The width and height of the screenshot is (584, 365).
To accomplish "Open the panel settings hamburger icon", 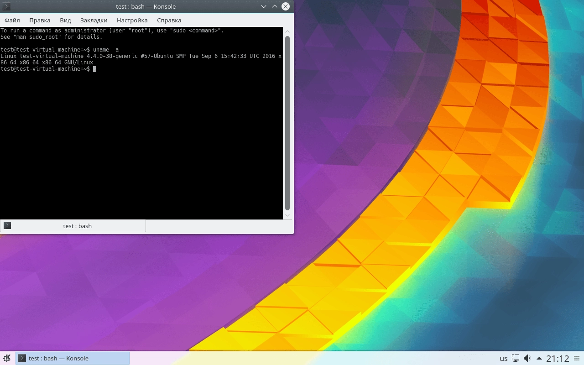I will tap(577, 358).
